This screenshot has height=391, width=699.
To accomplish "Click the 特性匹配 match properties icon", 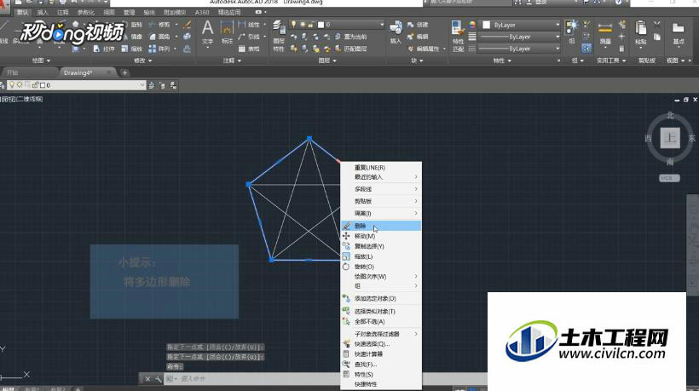I will (x=458, y=36).
